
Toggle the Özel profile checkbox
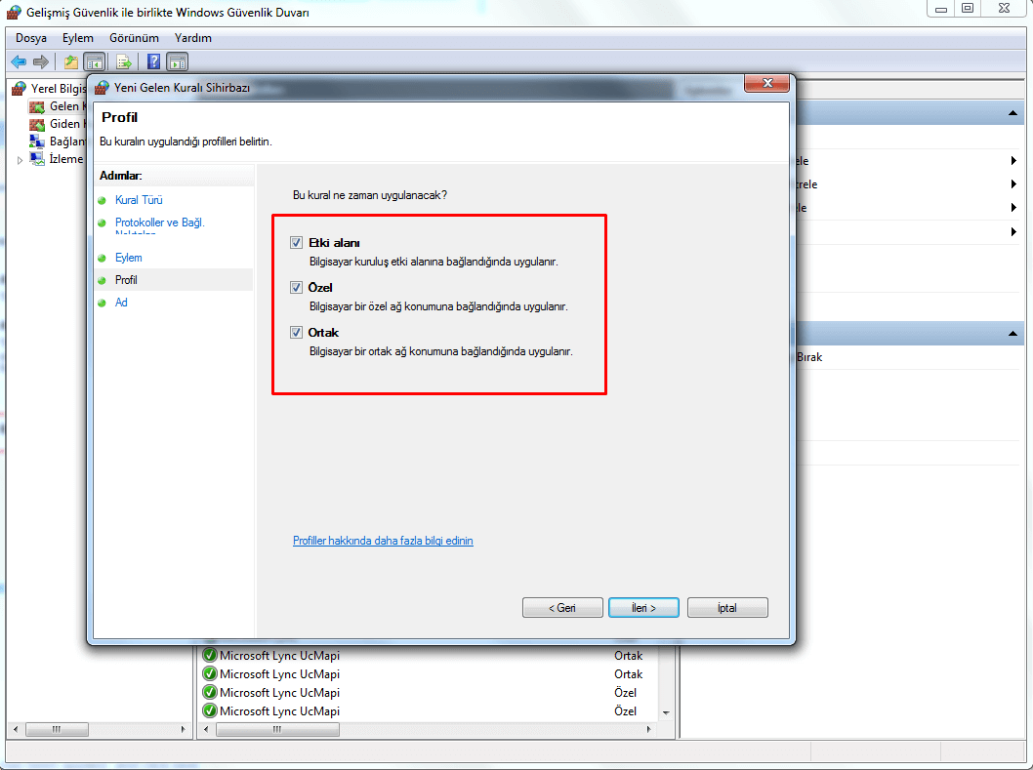[296, 288]
